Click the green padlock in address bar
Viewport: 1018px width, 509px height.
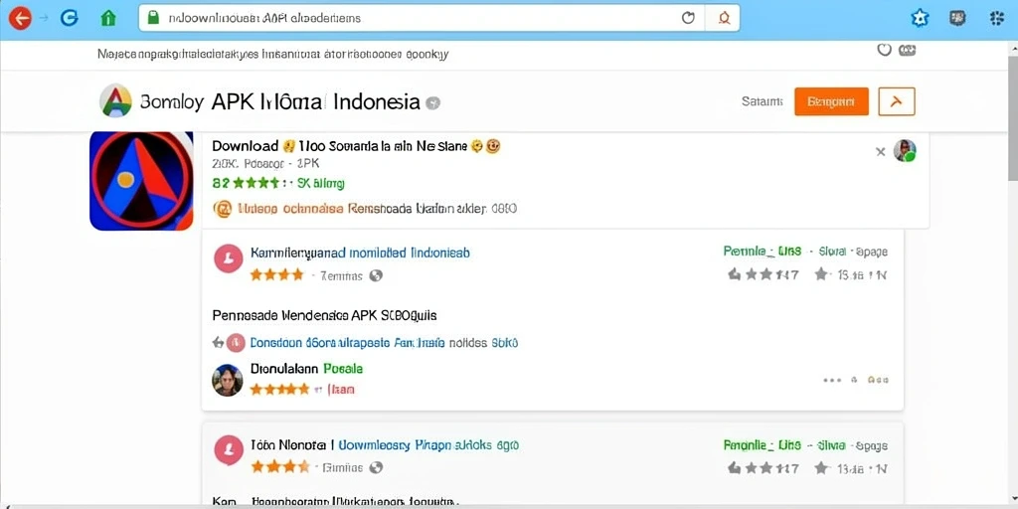point(153,18)
